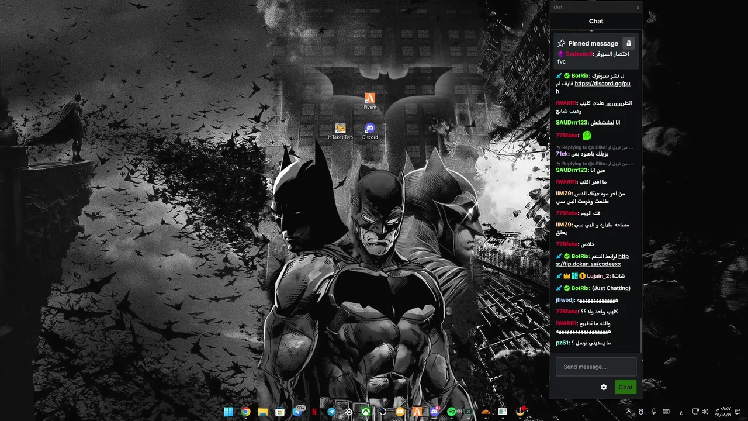Click the verified badge beside BotRix Just Chatting

(x=567, y=288)
